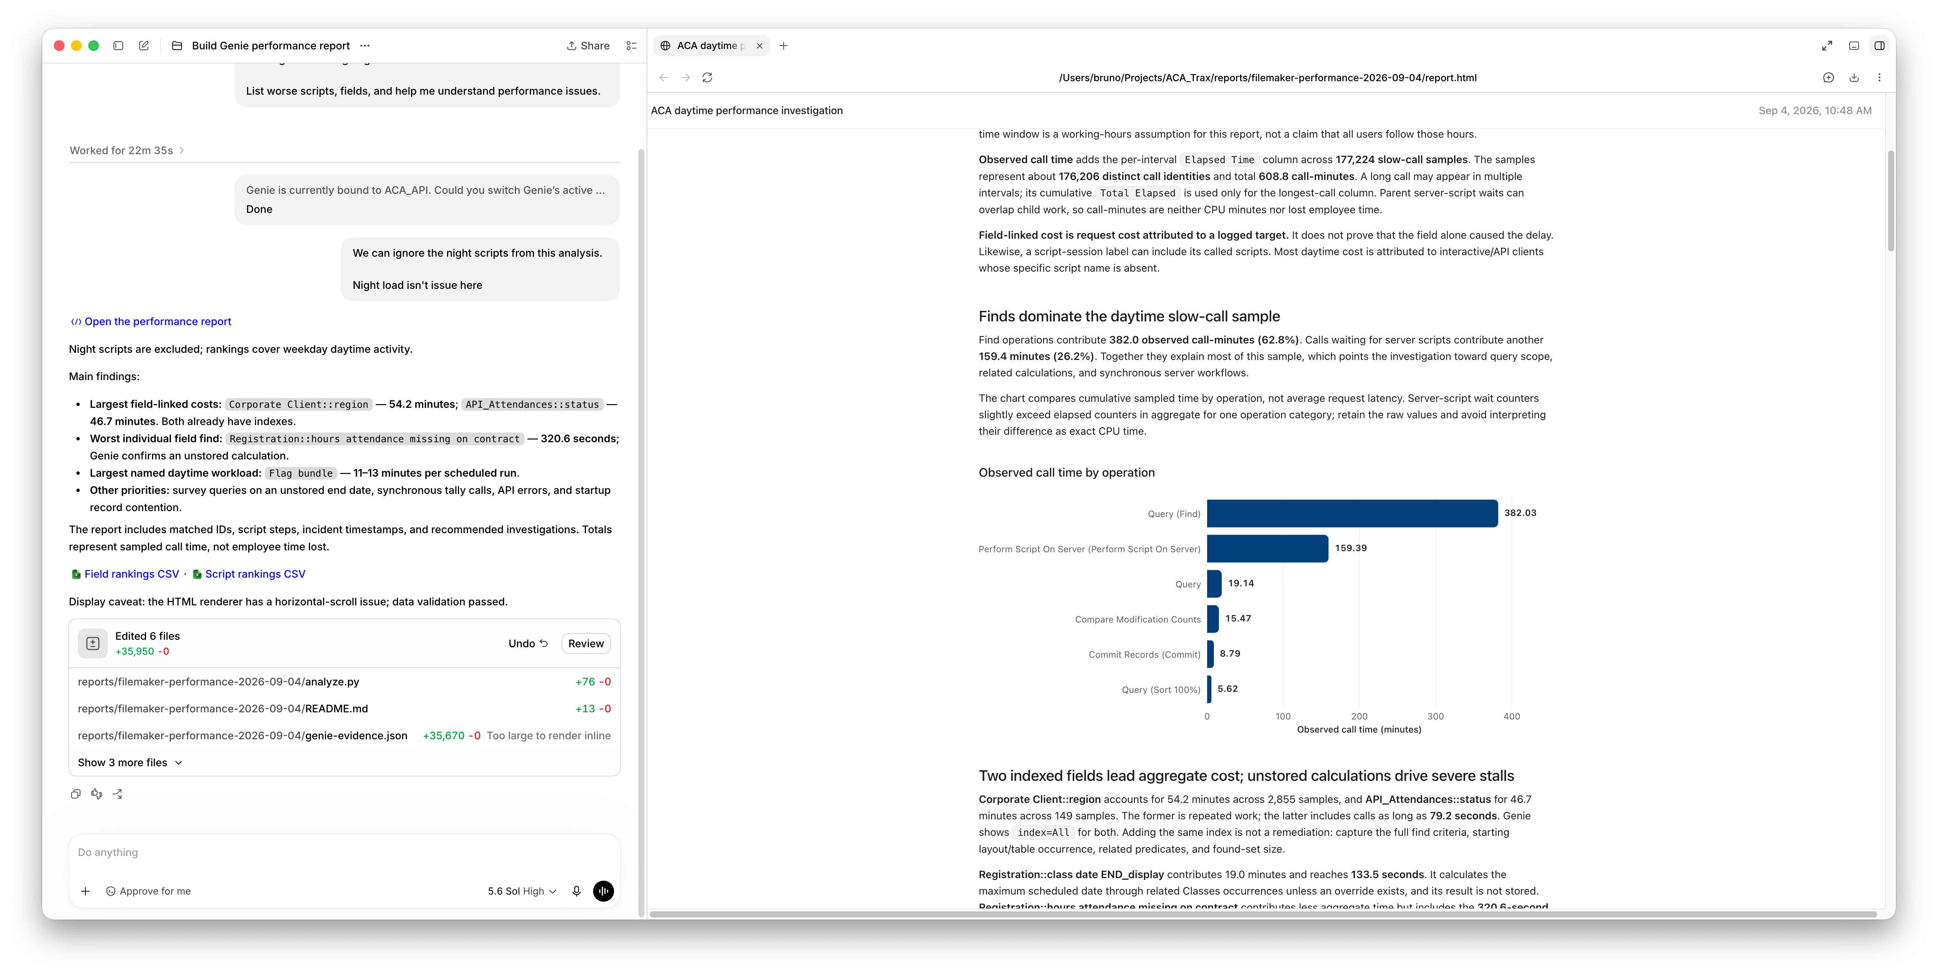Click the 'Flag bundle' code label

pyautogui.click(x=301, y=474)
